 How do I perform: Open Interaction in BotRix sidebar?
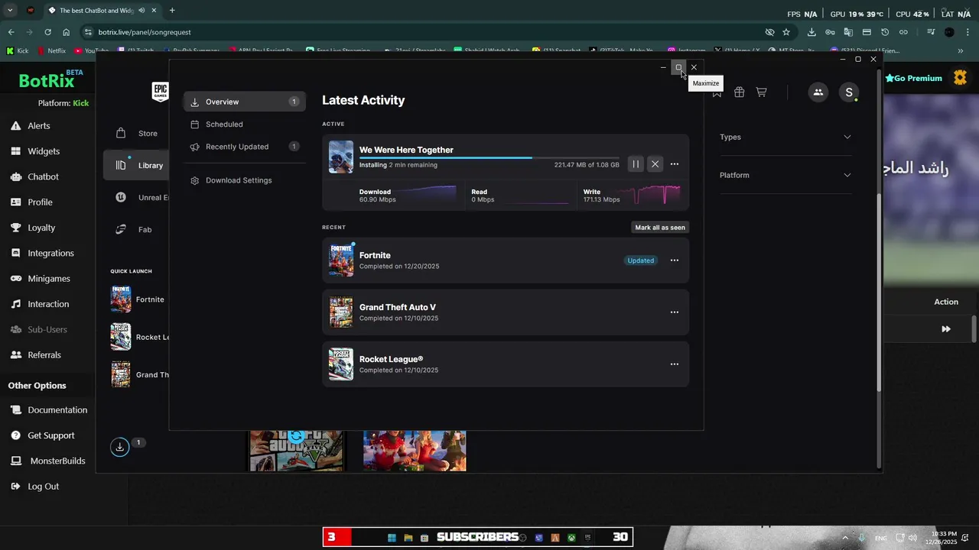(48, 304)
